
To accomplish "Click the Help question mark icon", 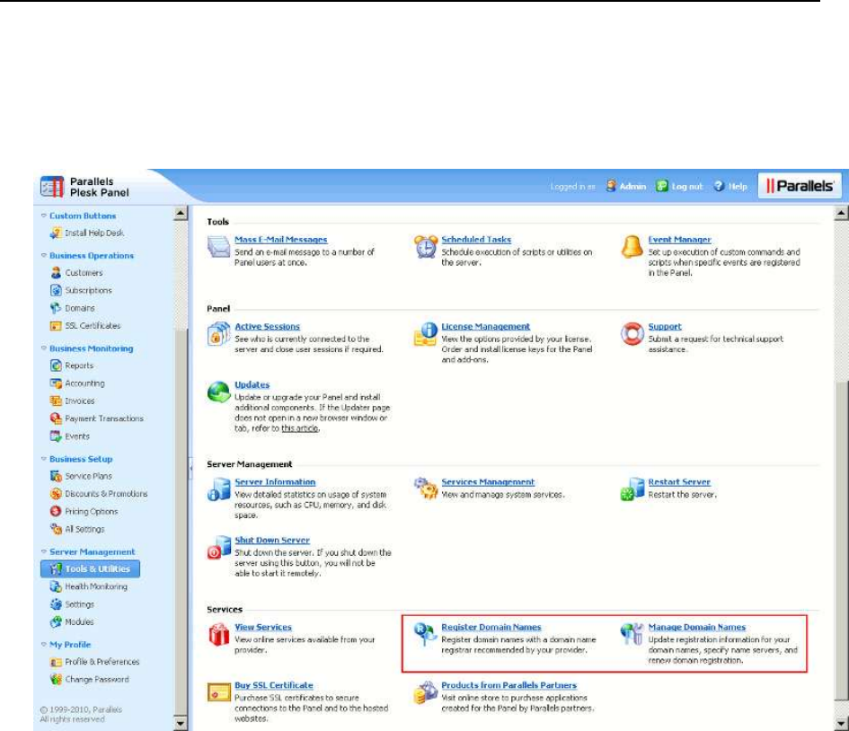I will coord(719,186).
